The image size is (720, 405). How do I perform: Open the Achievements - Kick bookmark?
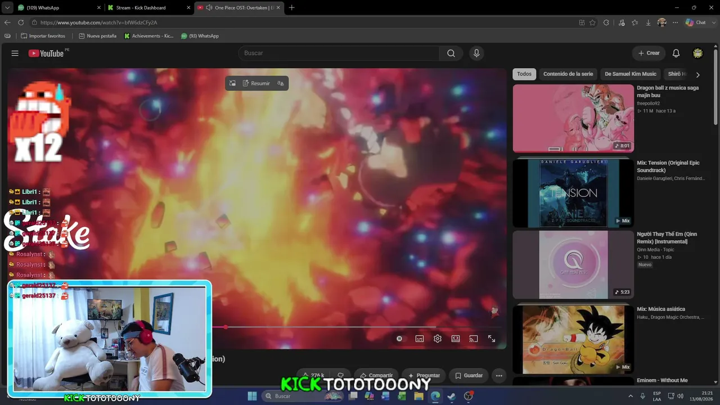tap(148, 36)
